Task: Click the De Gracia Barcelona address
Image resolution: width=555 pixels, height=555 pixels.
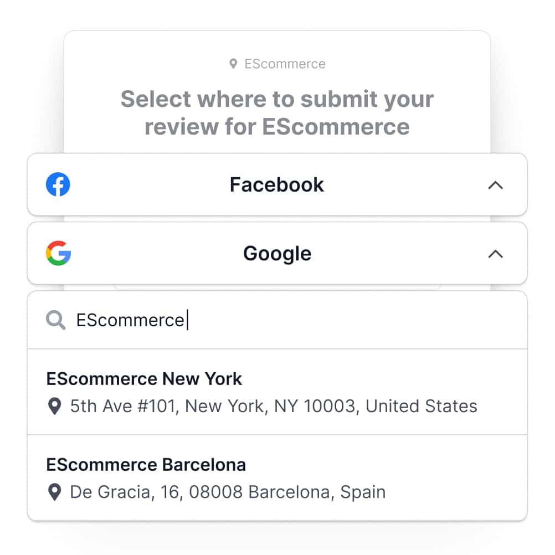Action: (228, 492)
